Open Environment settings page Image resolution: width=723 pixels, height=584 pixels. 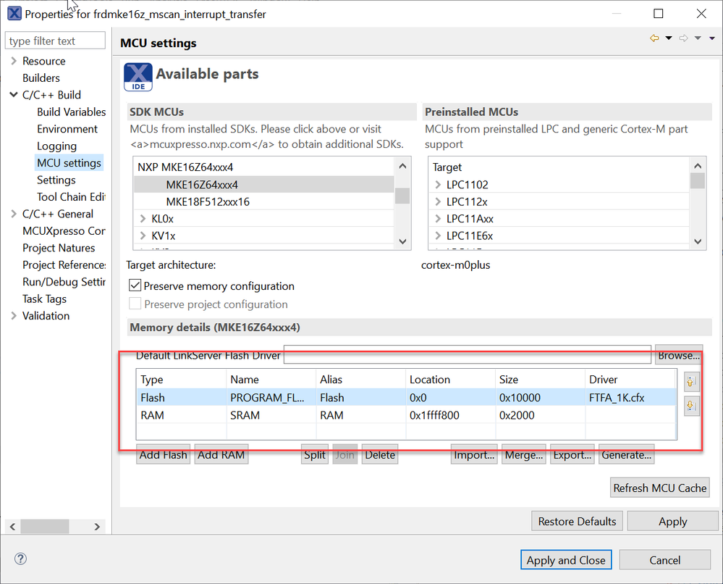point(67,129)
